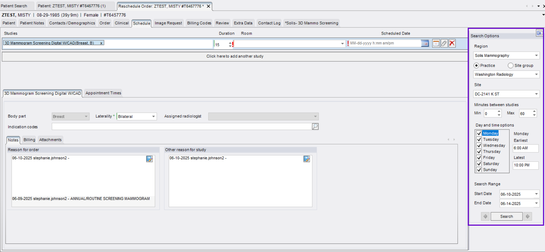Open the Room dropdown
The width and height of the screenshot is (545, 252).
click(x=342, y=44)
